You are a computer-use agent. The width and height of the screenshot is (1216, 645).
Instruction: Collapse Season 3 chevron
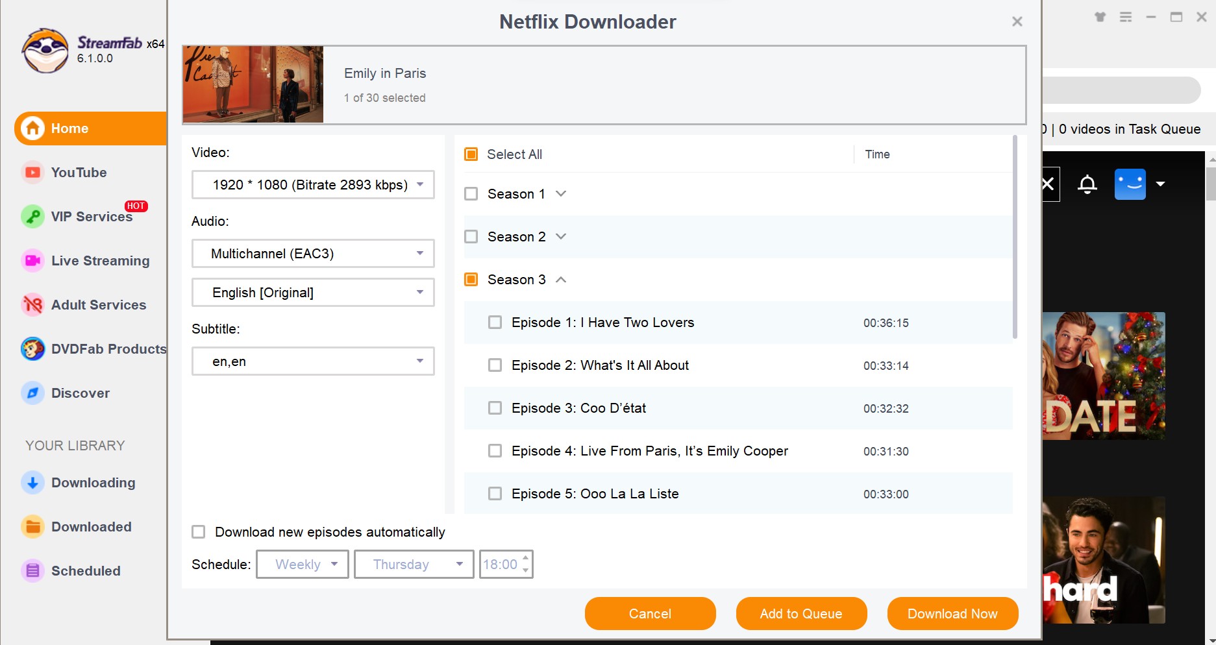tap(562, 280)
